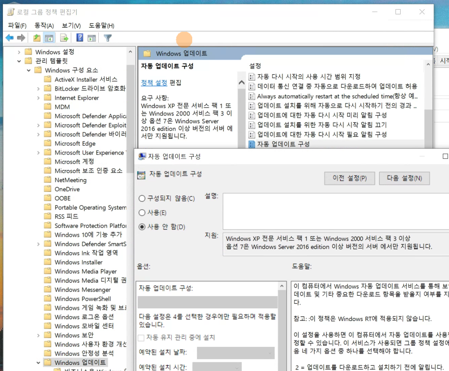Click the Export list toolbar icon
Screen dimensions: 449x371
tap(64, 37)
